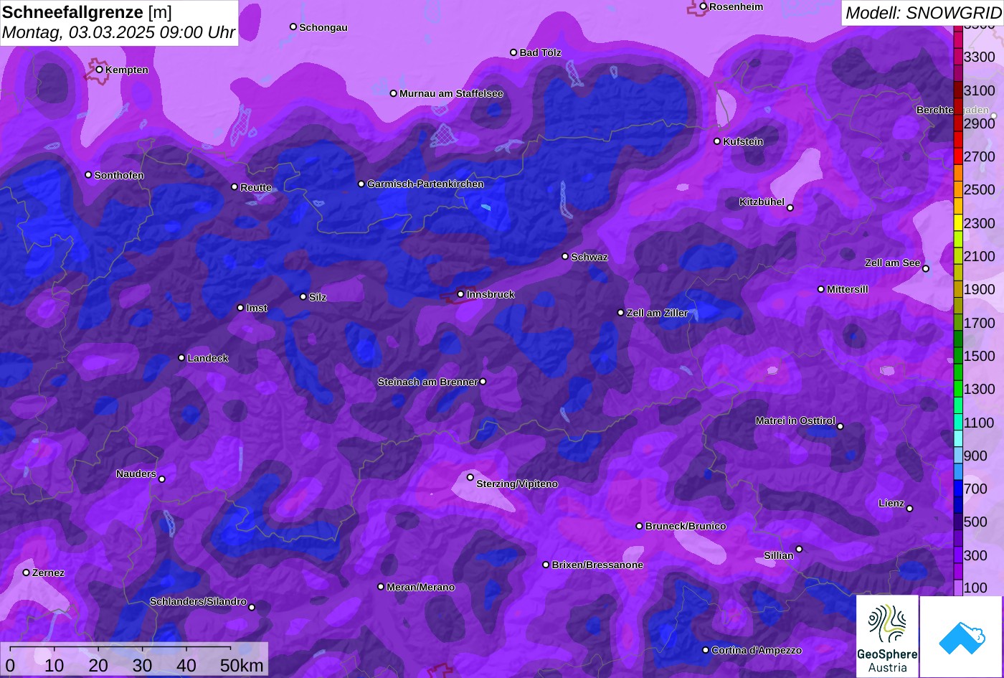1004x678 pixels.
Task: Click the GeoSphere Austria logo
Action: pyautogui.click(x=887, y=636)
